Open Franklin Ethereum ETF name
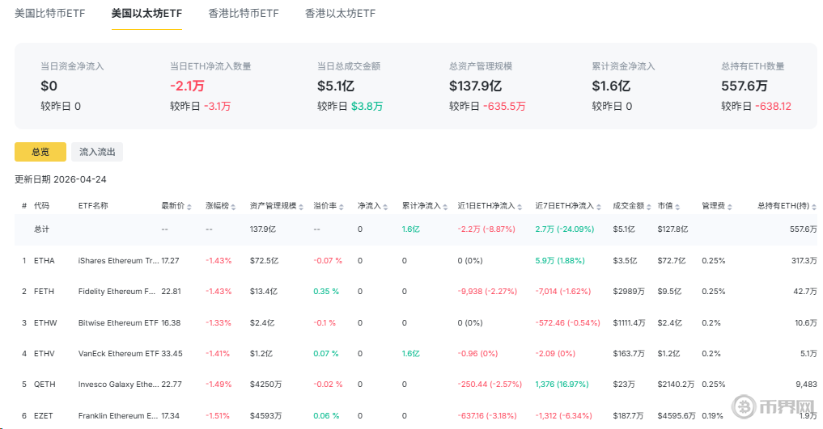 pos(118,415)
